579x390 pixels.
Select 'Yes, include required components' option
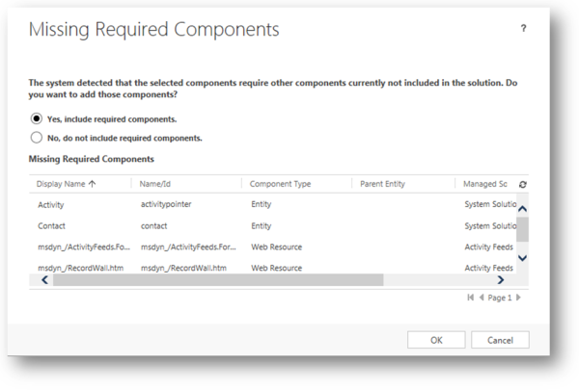(37, 119)
